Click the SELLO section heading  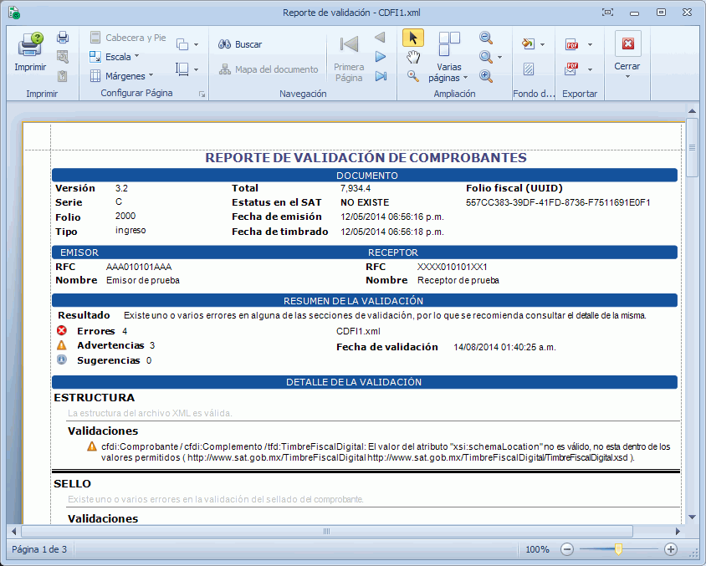pyautogui.click(x=73, y=484)
